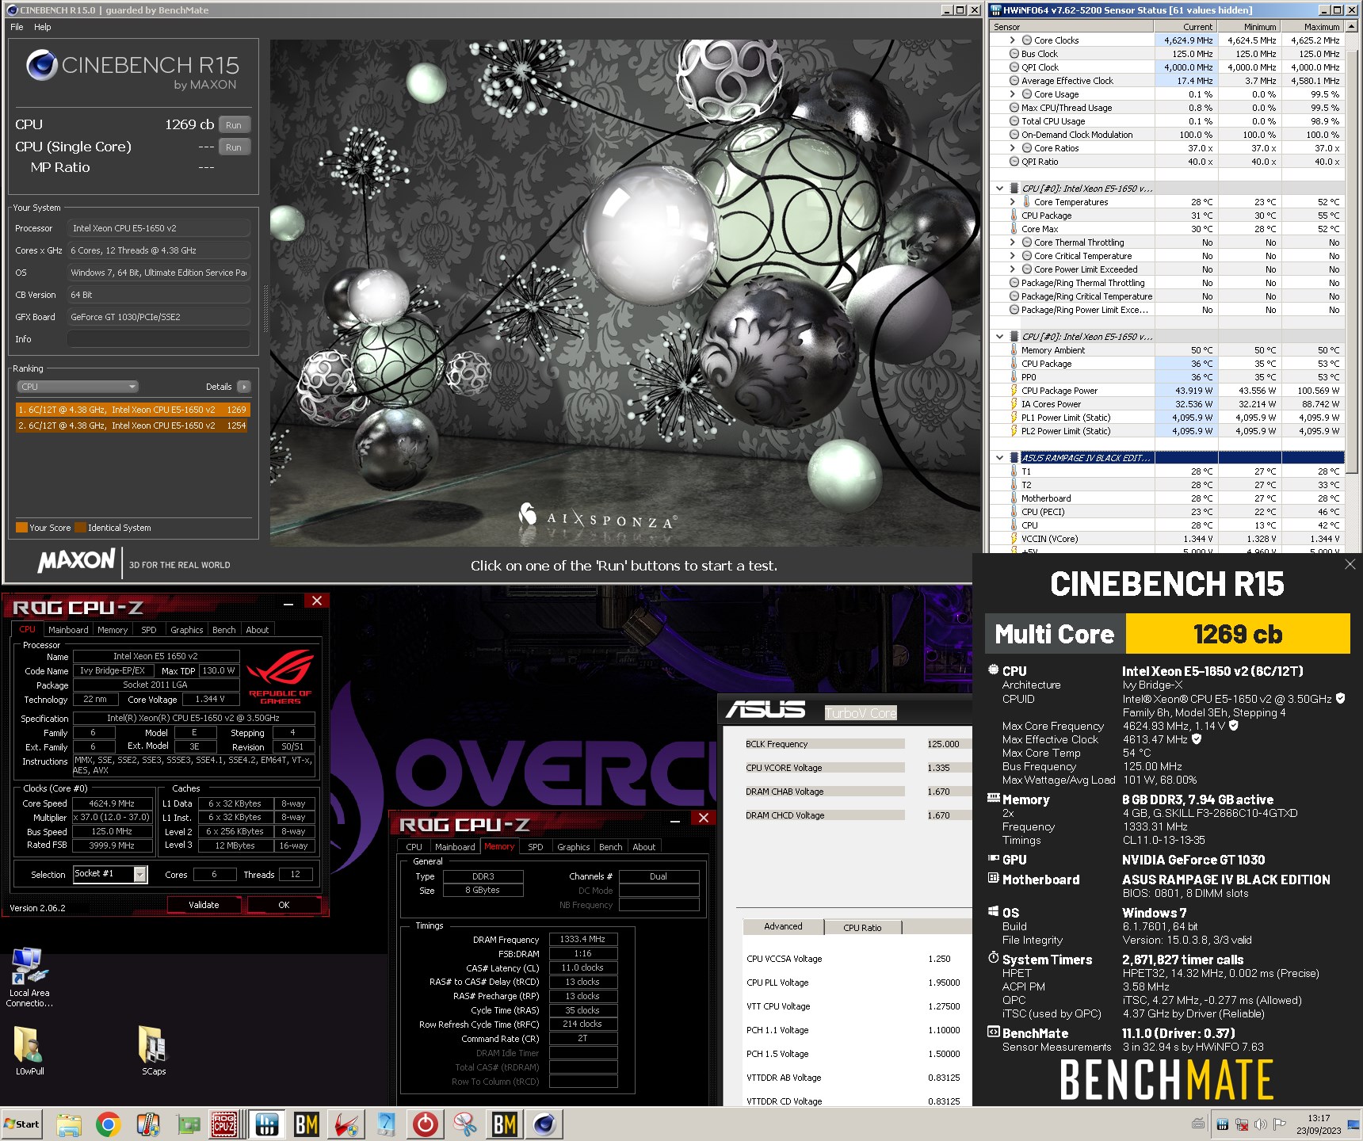This screenshot has height=1141, width=1363.
Task: Select the ranking entry scoring 1254
Action: (132, 425)
